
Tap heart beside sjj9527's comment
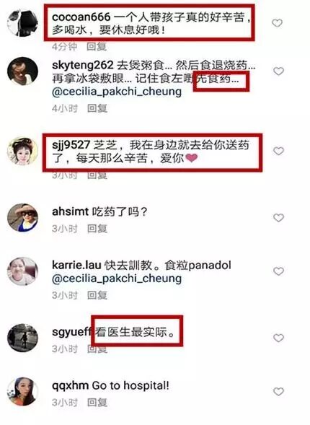[x=278, y=151]
